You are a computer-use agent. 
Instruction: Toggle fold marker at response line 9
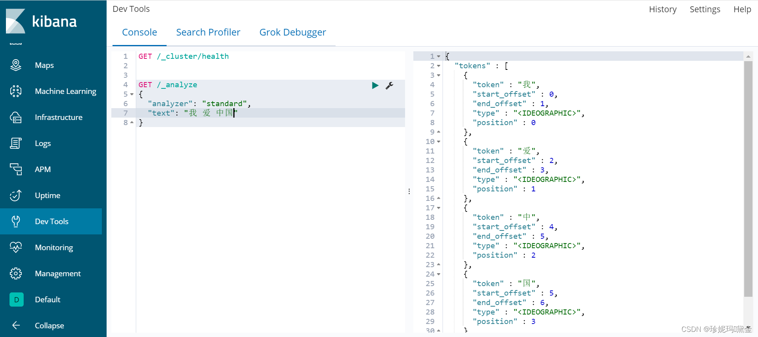tap(439, 132)
